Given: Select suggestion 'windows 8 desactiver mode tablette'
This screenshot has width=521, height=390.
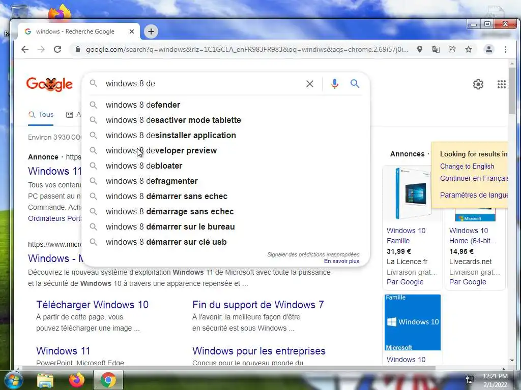Looking at the screenshot, I should (225, 120).
